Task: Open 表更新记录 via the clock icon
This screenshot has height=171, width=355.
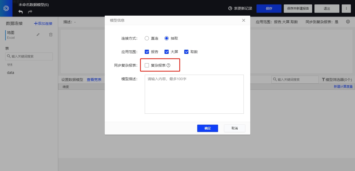Action: tap(230, 8)
